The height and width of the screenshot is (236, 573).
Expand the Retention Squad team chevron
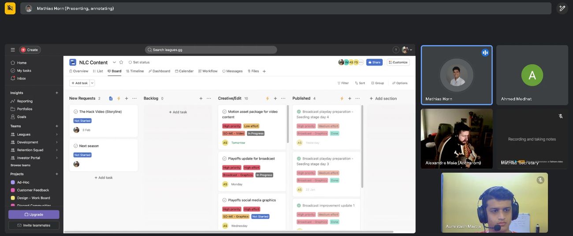click(57, 150)
